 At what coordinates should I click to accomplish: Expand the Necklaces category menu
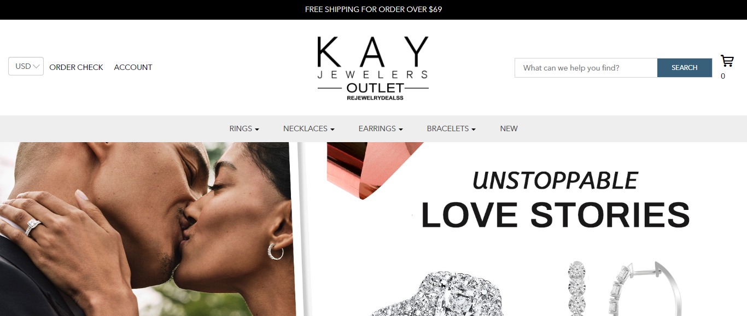tap(308, 128)
